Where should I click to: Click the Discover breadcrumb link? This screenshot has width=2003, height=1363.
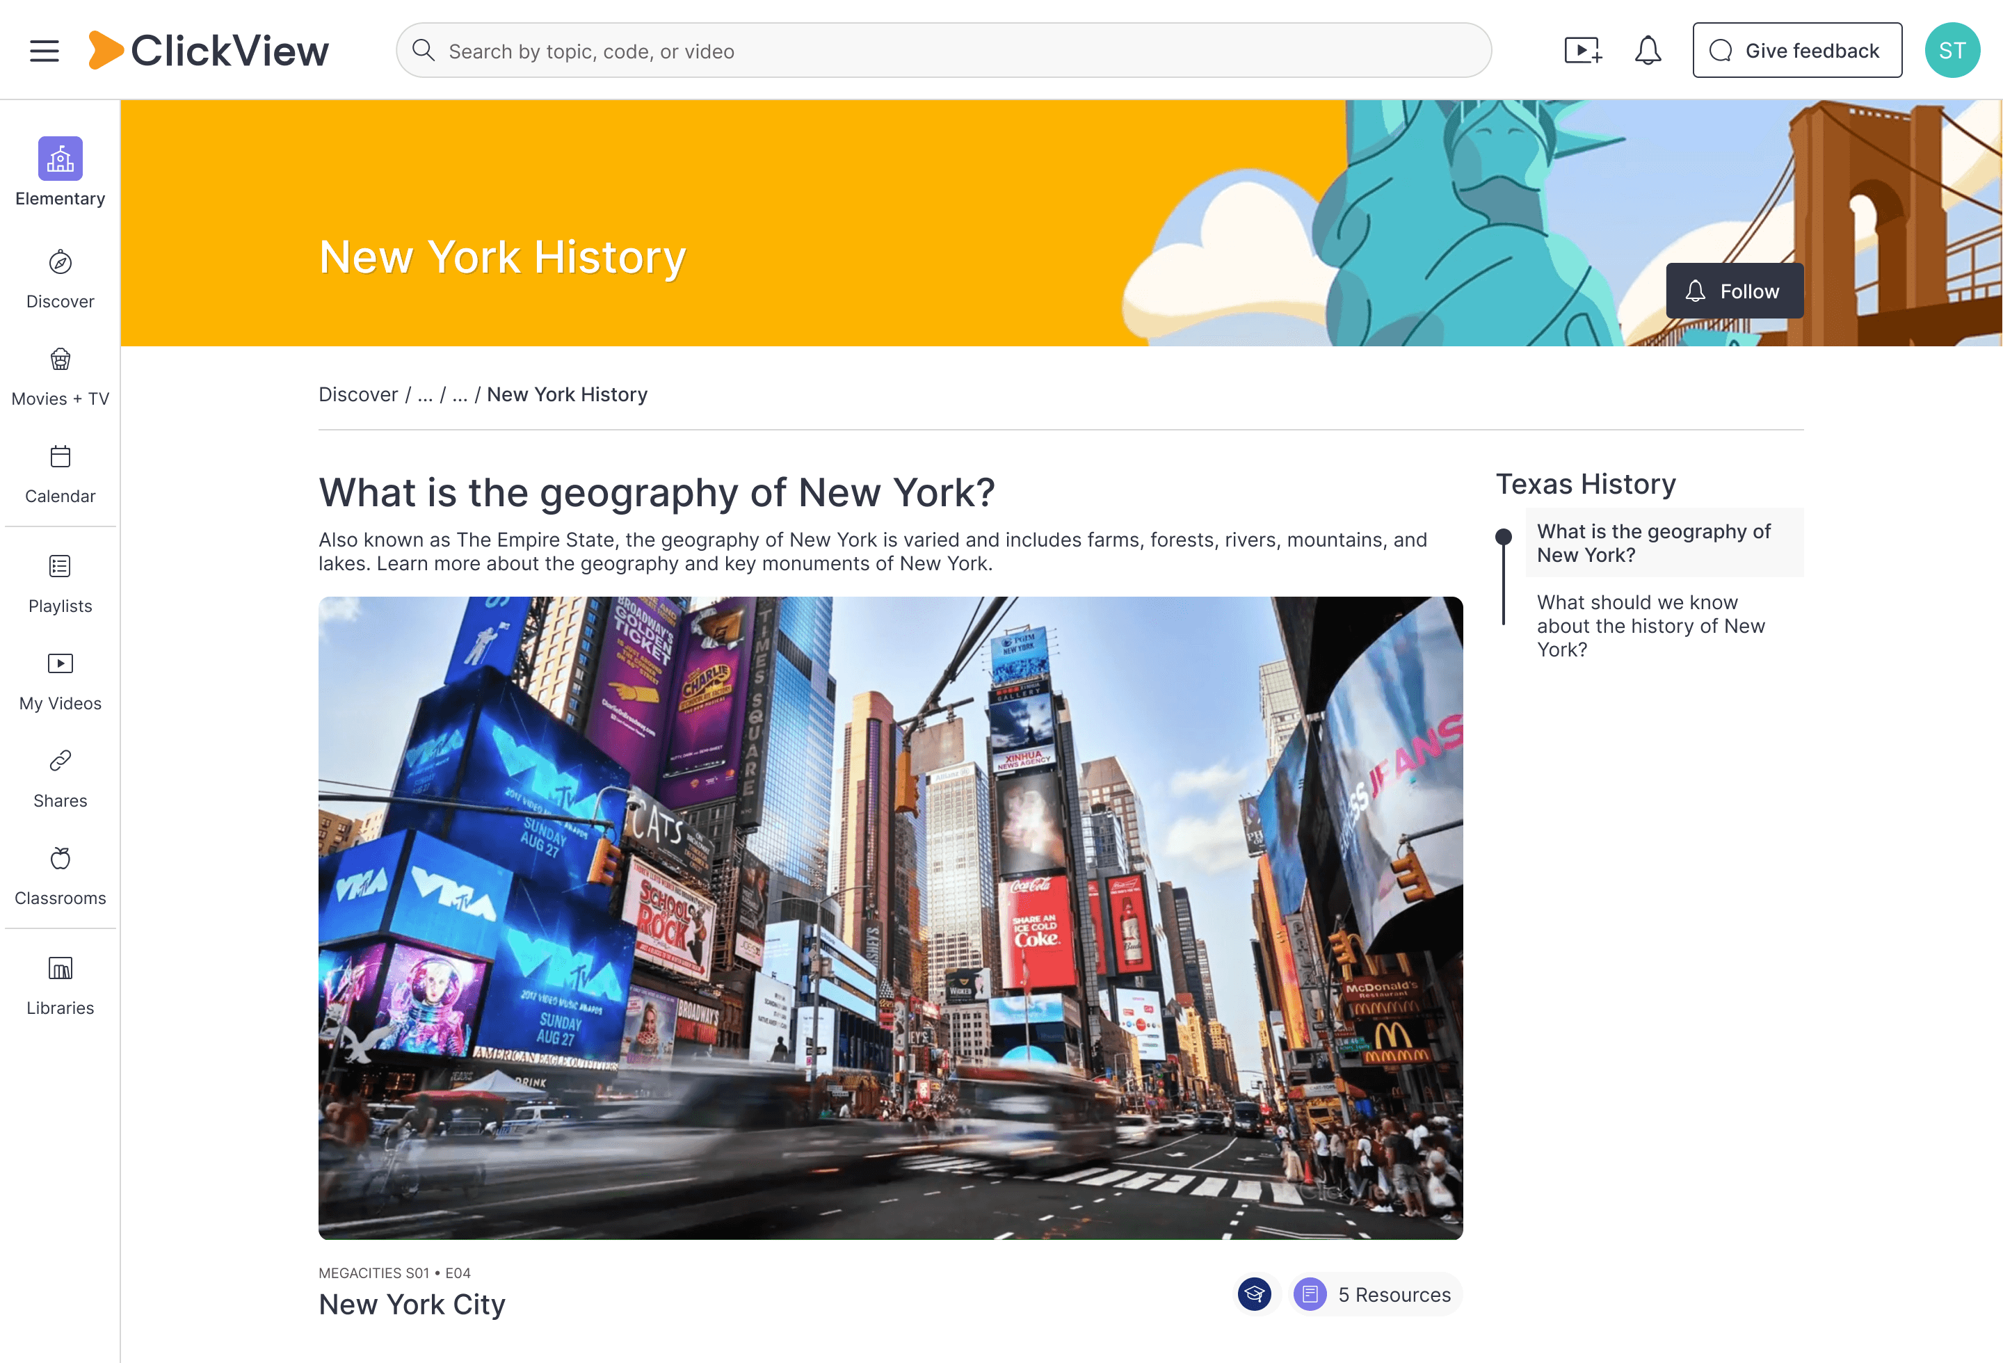(x=359, y=394)
